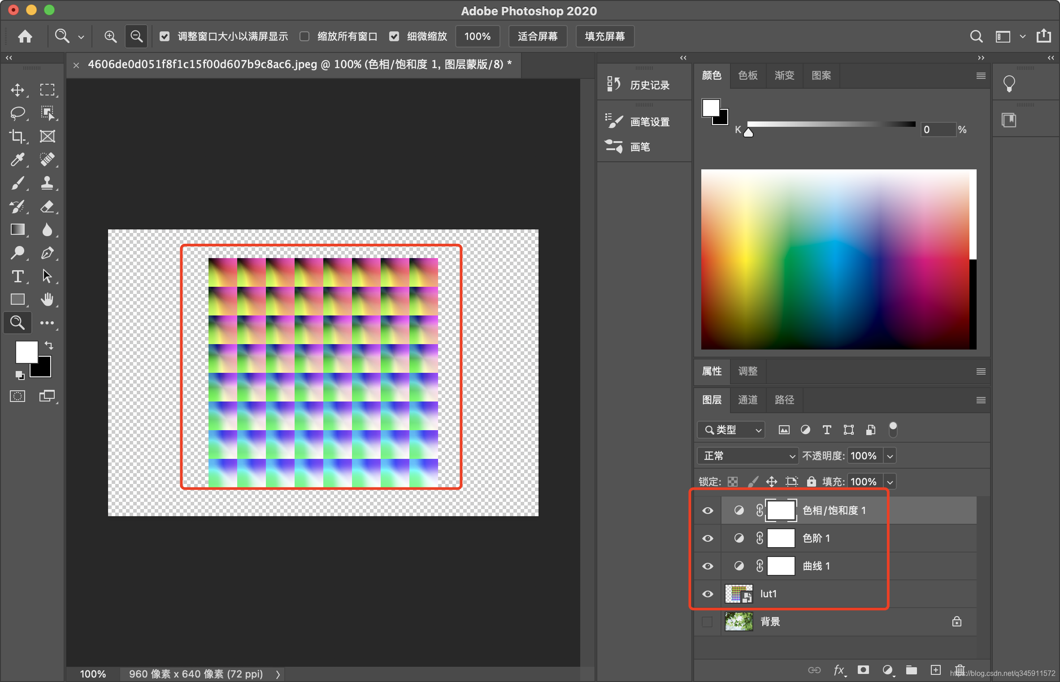This screenshot has width=1060, height=682.
Task: Hide the 色相/饱和度 1 layer
Action: [x=708, y=510]
